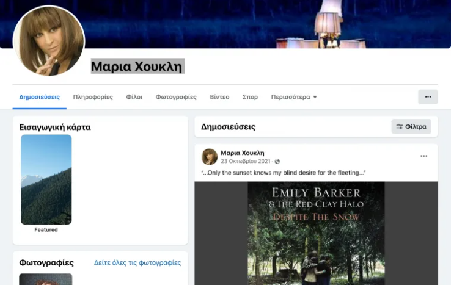This screenshot has width=451, height=288.
Task: Click the Μαρια Χουκλη name in the post header
Action: click(242, 152)
